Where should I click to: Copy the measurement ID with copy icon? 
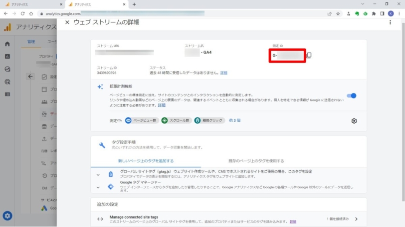[x=309, y=55]
